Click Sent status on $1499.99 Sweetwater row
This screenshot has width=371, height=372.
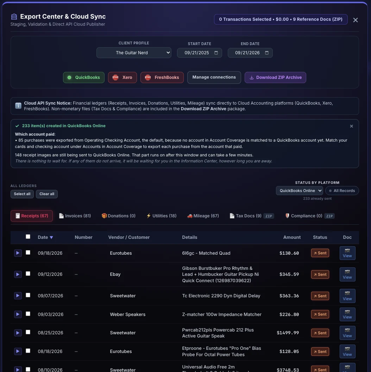320,333
